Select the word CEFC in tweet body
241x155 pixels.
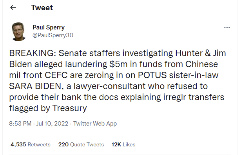[x=56, y=75]
